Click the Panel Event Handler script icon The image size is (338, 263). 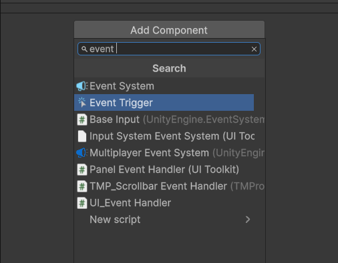(82, 170)
